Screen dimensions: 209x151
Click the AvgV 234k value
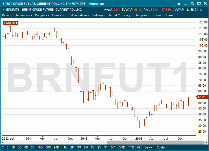click(117, 10)
